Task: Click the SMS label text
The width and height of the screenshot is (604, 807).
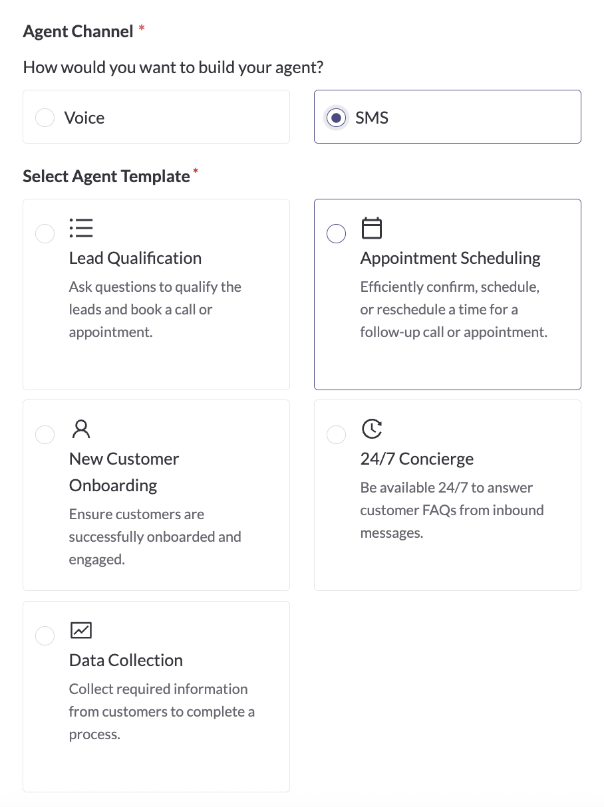Action: (372, 118)
